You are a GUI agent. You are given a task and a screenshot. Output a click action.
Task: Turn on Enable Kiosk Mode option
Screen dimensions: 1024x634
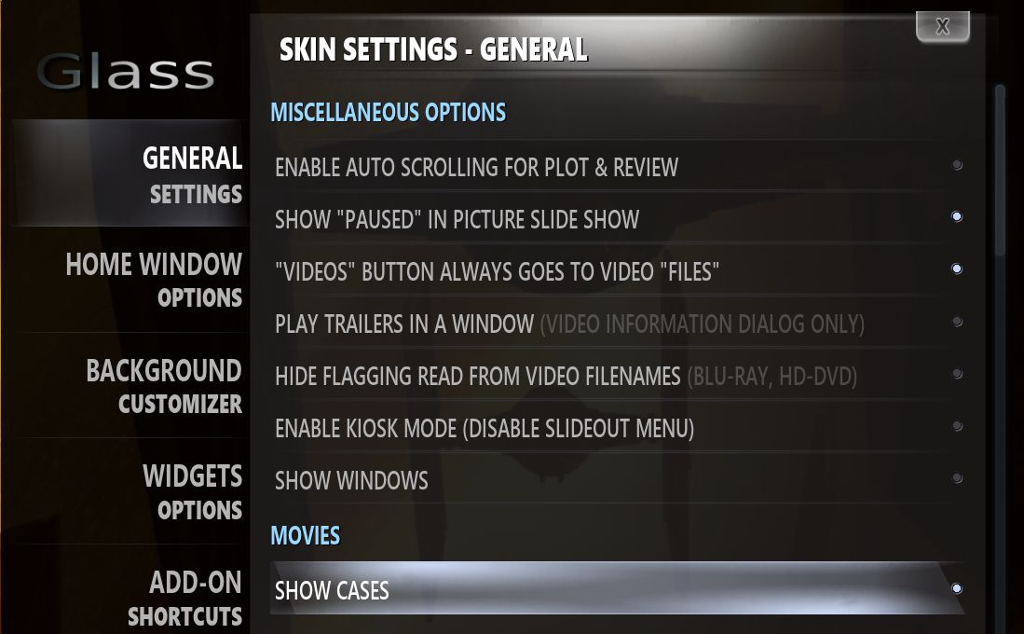(957, 426)
